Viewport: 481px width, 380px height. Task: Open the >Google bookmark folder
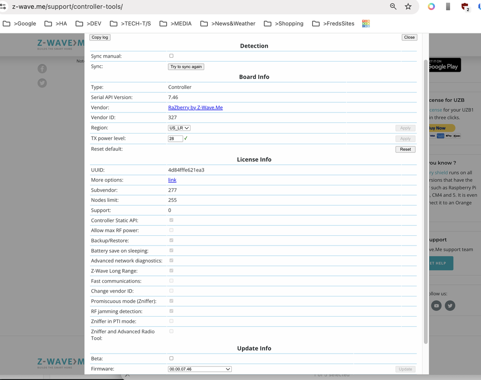pos(19,24)
